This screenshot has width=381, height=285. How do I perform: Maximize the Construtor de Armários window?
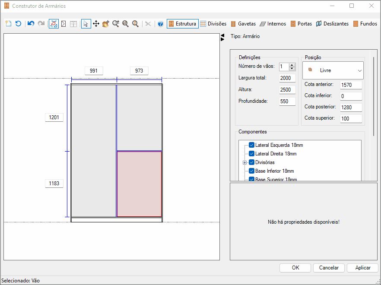click(352, 6)
